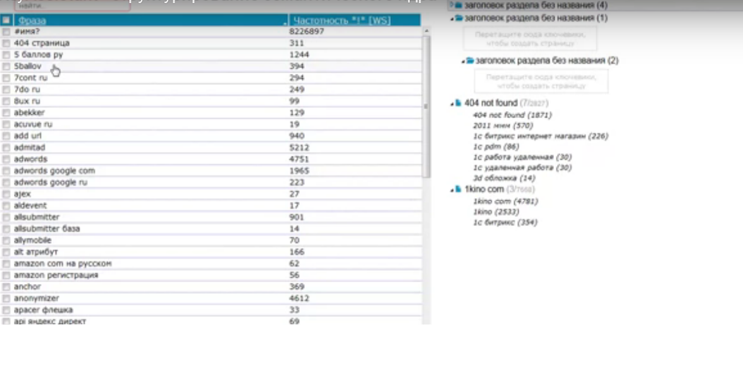This screenshot has width=743, height=387.
Task: Click folder icon of untitled section (4)
Action: pos(458,5)
